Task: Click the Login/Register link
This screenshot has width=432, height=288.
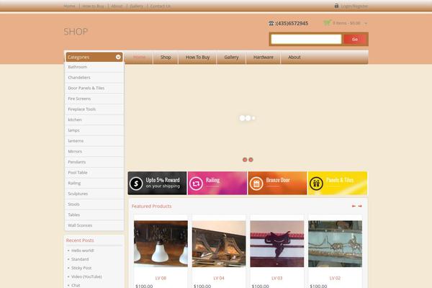Action: [354, 6]
